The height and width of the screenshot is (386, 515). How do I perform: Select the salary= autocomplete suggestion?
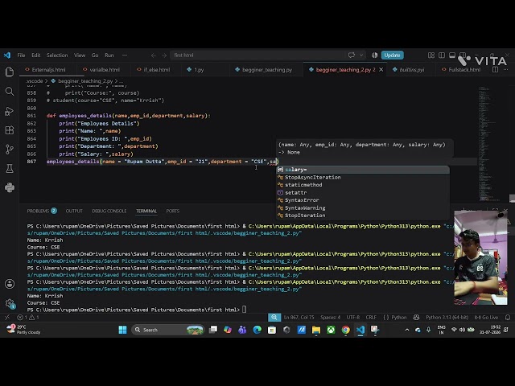coord(363,170)
